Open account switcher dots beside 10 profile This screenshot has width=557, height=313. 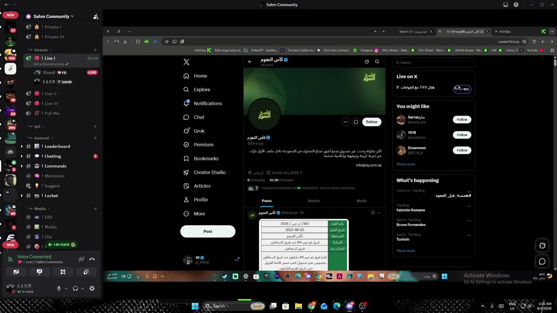236,260
